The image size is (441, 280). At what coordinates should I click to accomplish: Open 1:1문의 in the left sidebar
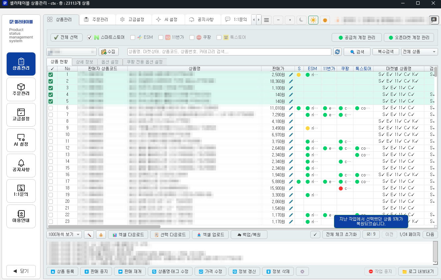coord(21,191)
